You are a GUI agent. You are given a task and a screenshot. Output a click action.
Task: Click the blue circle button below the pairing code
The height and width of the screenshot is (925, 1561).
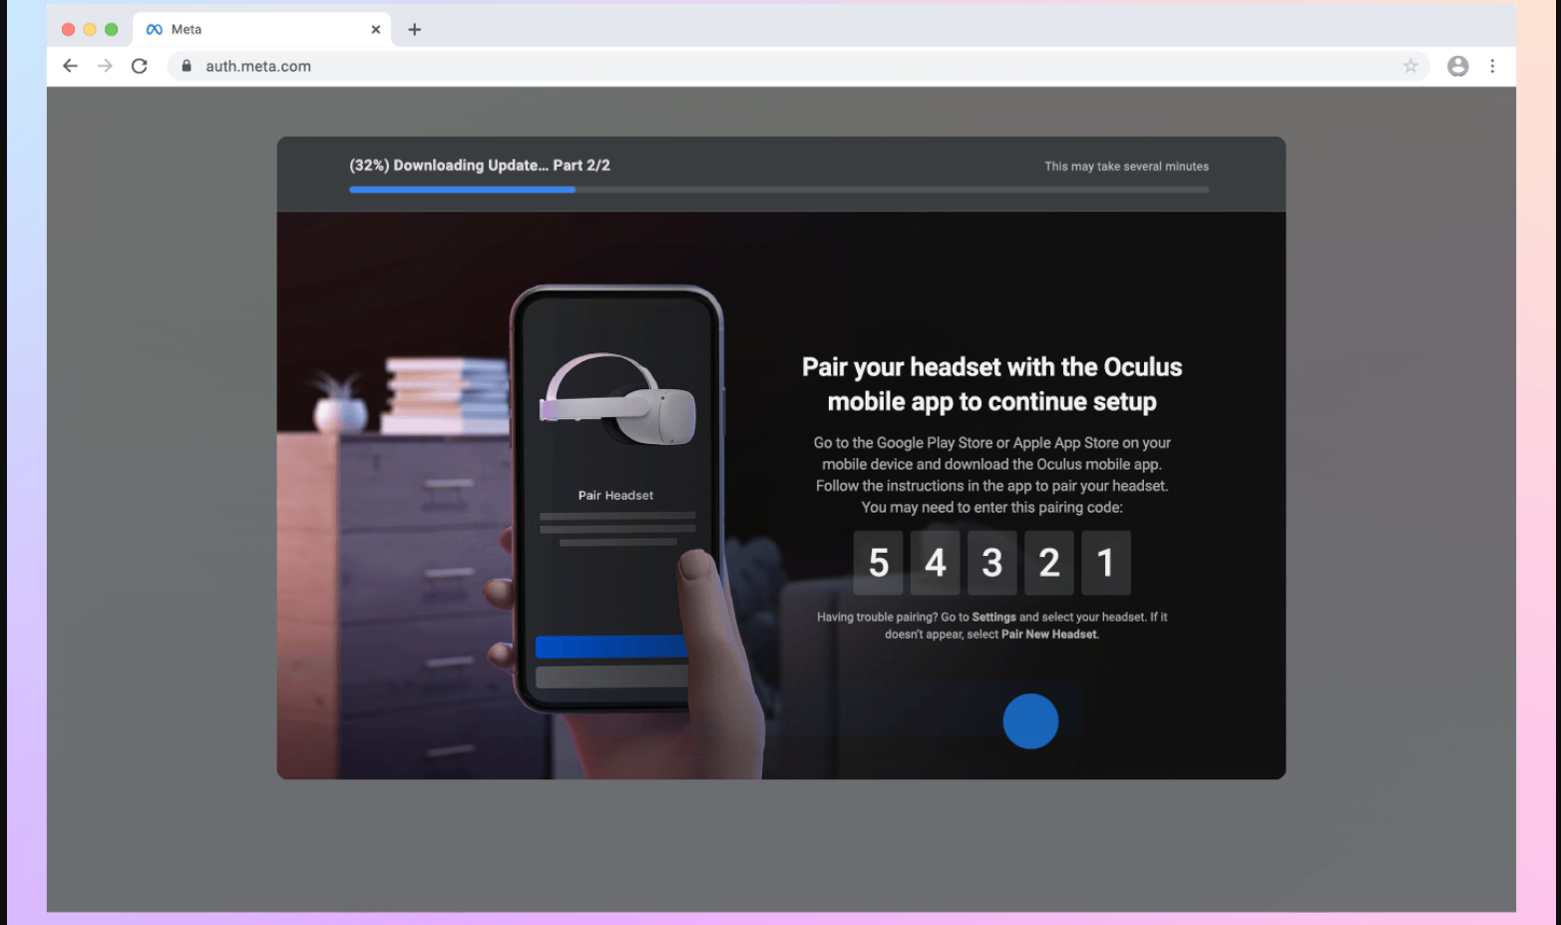click(1030, 721)
